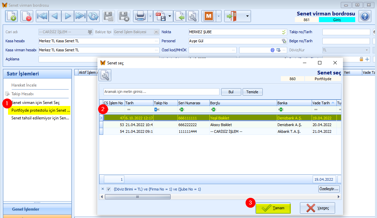Open the wrench settings icon in the Senet seç dialog
The image size is (377, 218).
[x=105, y=75]
